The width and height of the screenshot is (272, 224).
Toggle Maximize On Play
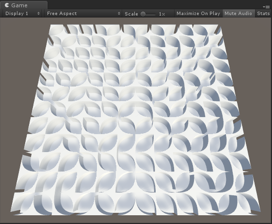pos(198,14)
